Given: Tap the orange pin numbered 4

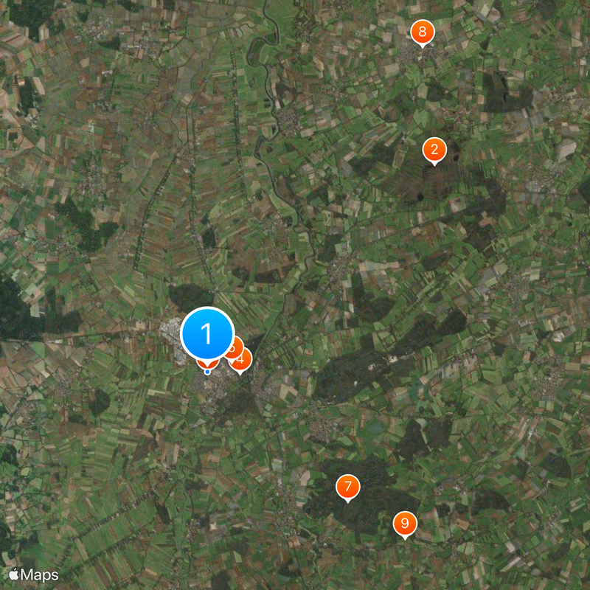Looking at the screenshot, I should [243, 360].
